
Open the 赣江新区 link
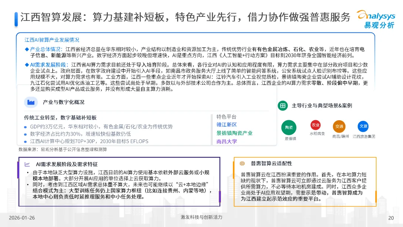click(x=227, y=125)
